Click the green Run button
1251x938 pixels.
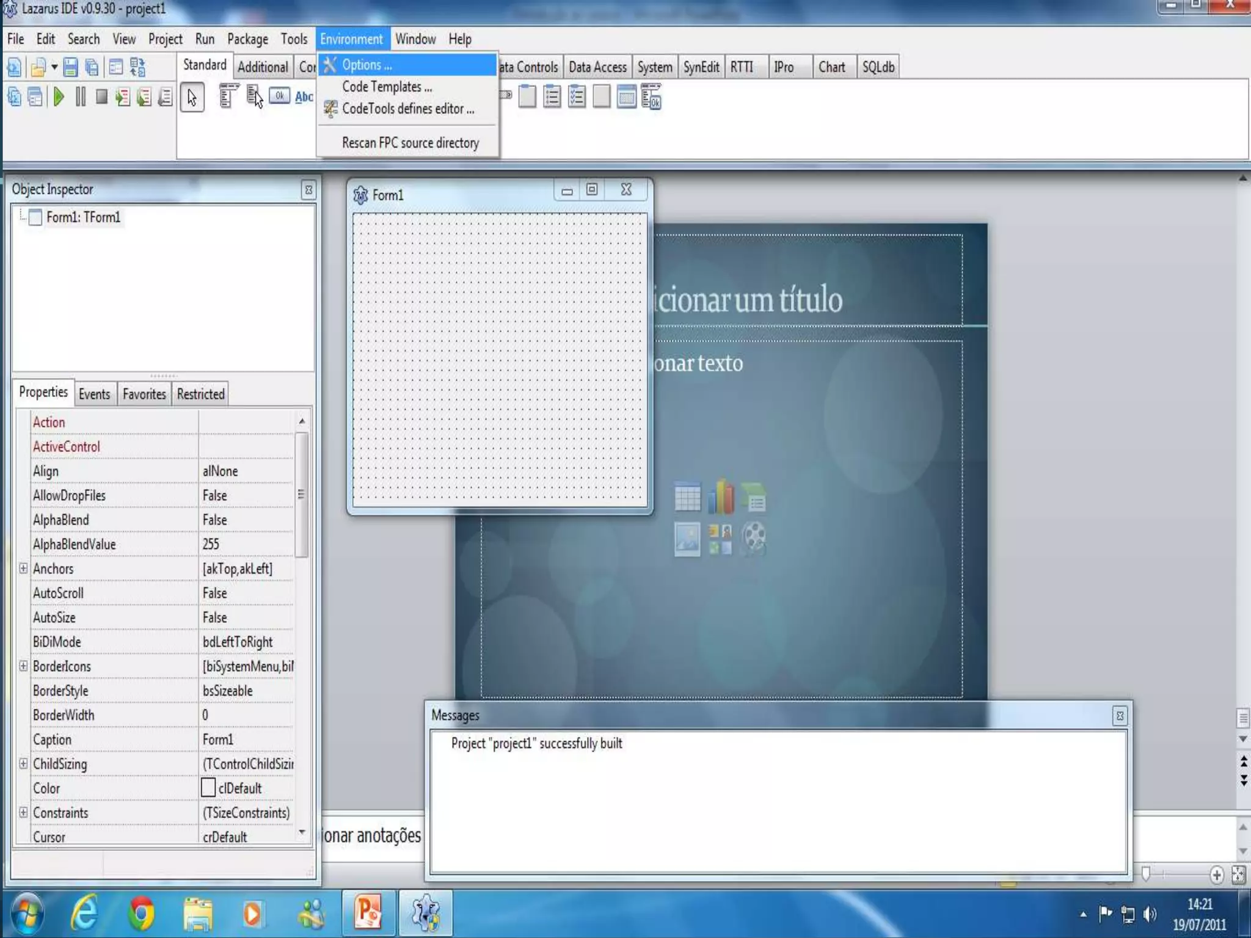[x=59, y=97]
